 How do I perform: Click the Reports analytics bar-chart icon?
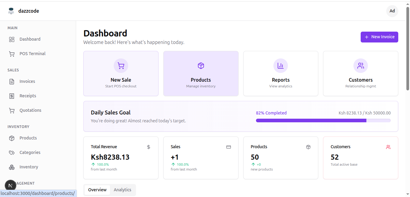click(280, 65)
